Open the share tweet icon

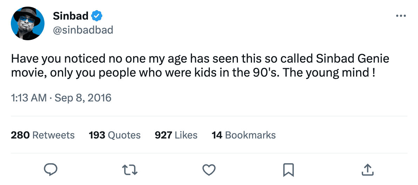pos(367,170)
